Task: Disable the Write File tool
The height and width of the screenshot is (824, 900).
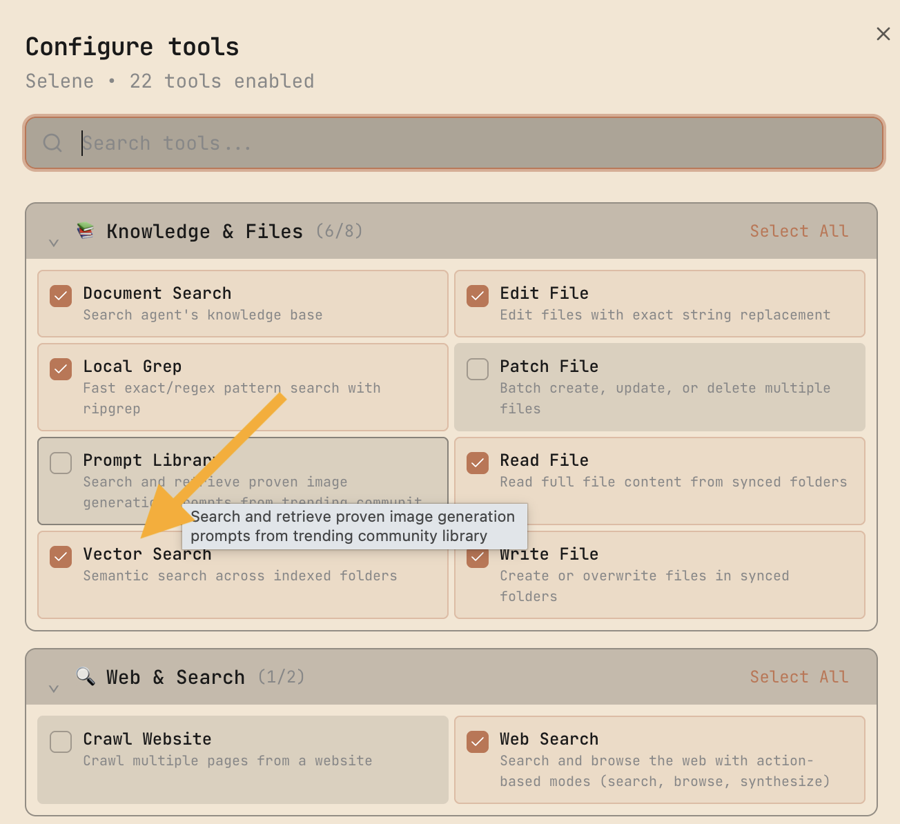Action: pos(477,557)
